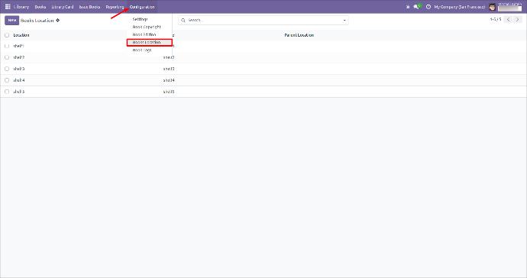The height and width of the screenshot is (278, 527).
Task: Open the shelf1 location record
Action: pyautogui.click(x=18, y=46)
